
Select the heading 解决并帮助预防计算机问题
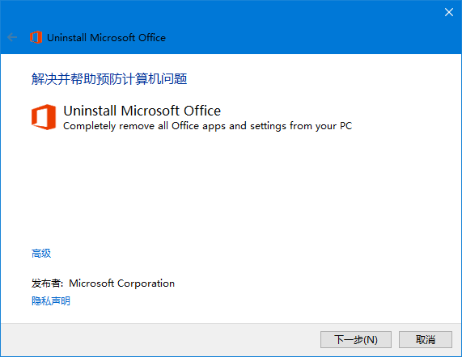tap(109, 79)
